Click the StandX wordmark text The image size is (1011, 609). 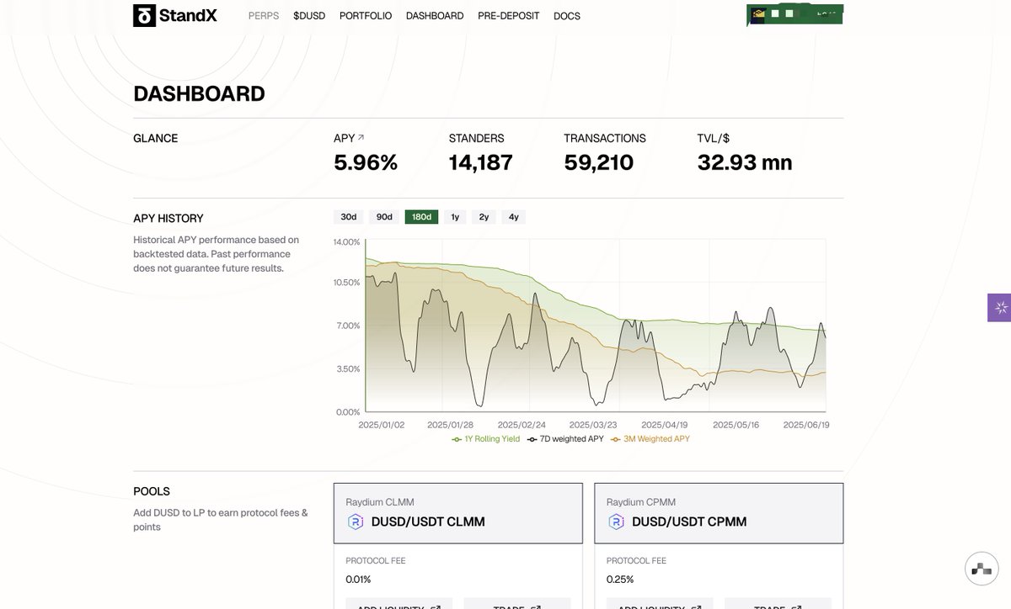pos(189,15)
